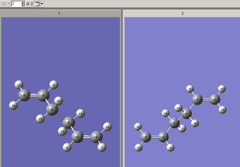
Task: Select hydrogen atom 8 in pane 2
Action: (171, 148)
